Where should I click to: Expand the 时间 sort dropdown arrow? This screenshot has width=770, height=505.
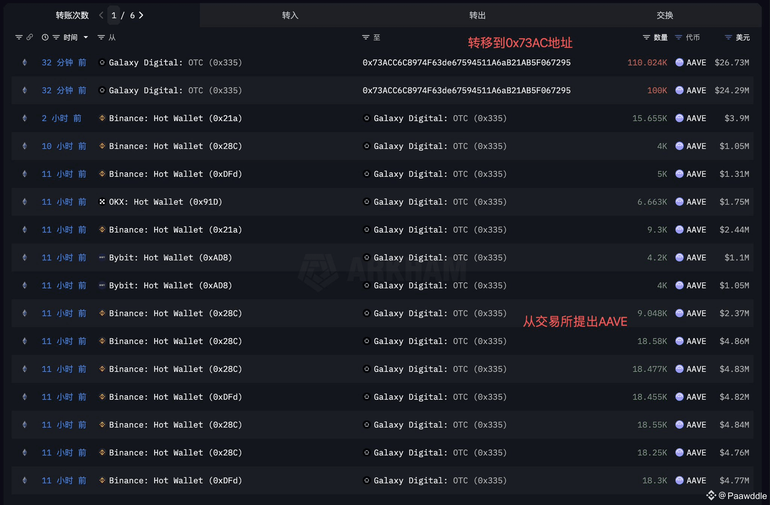click(x=86, y=37)
